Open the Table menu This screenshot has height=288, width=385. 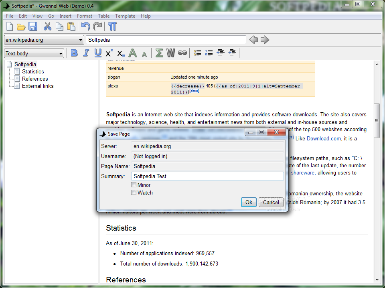pos(103,16)
